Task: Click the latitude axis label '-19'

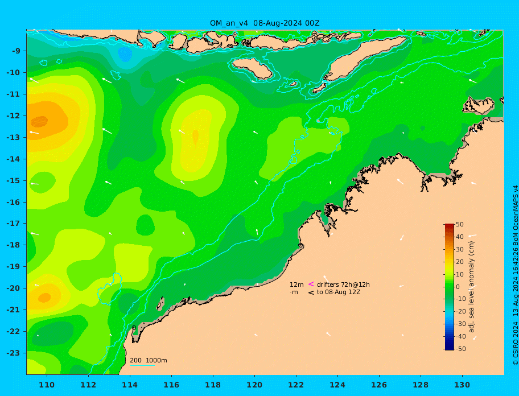Action: coord(13,267)
